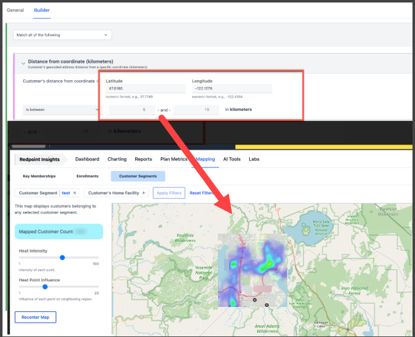Click the left map location marker
The image size is (415, 337).
255,300
